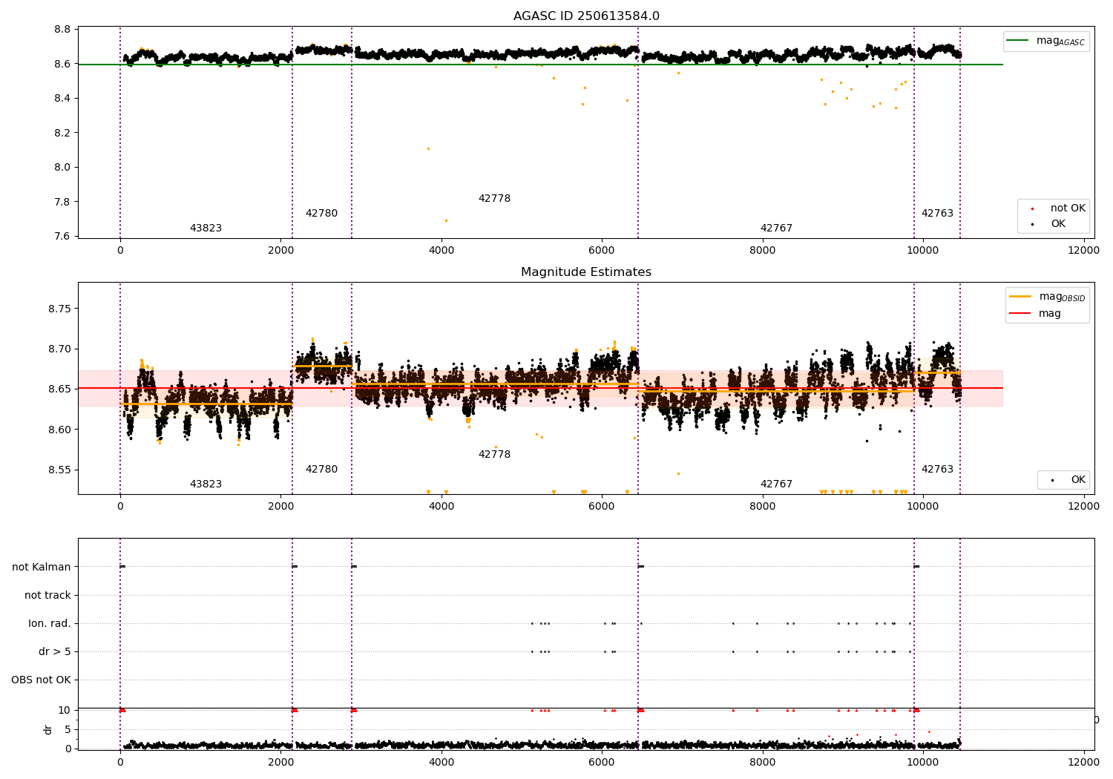Click the 'OBS not OK' axis label
1113x779 pixels.
point(41,680)
